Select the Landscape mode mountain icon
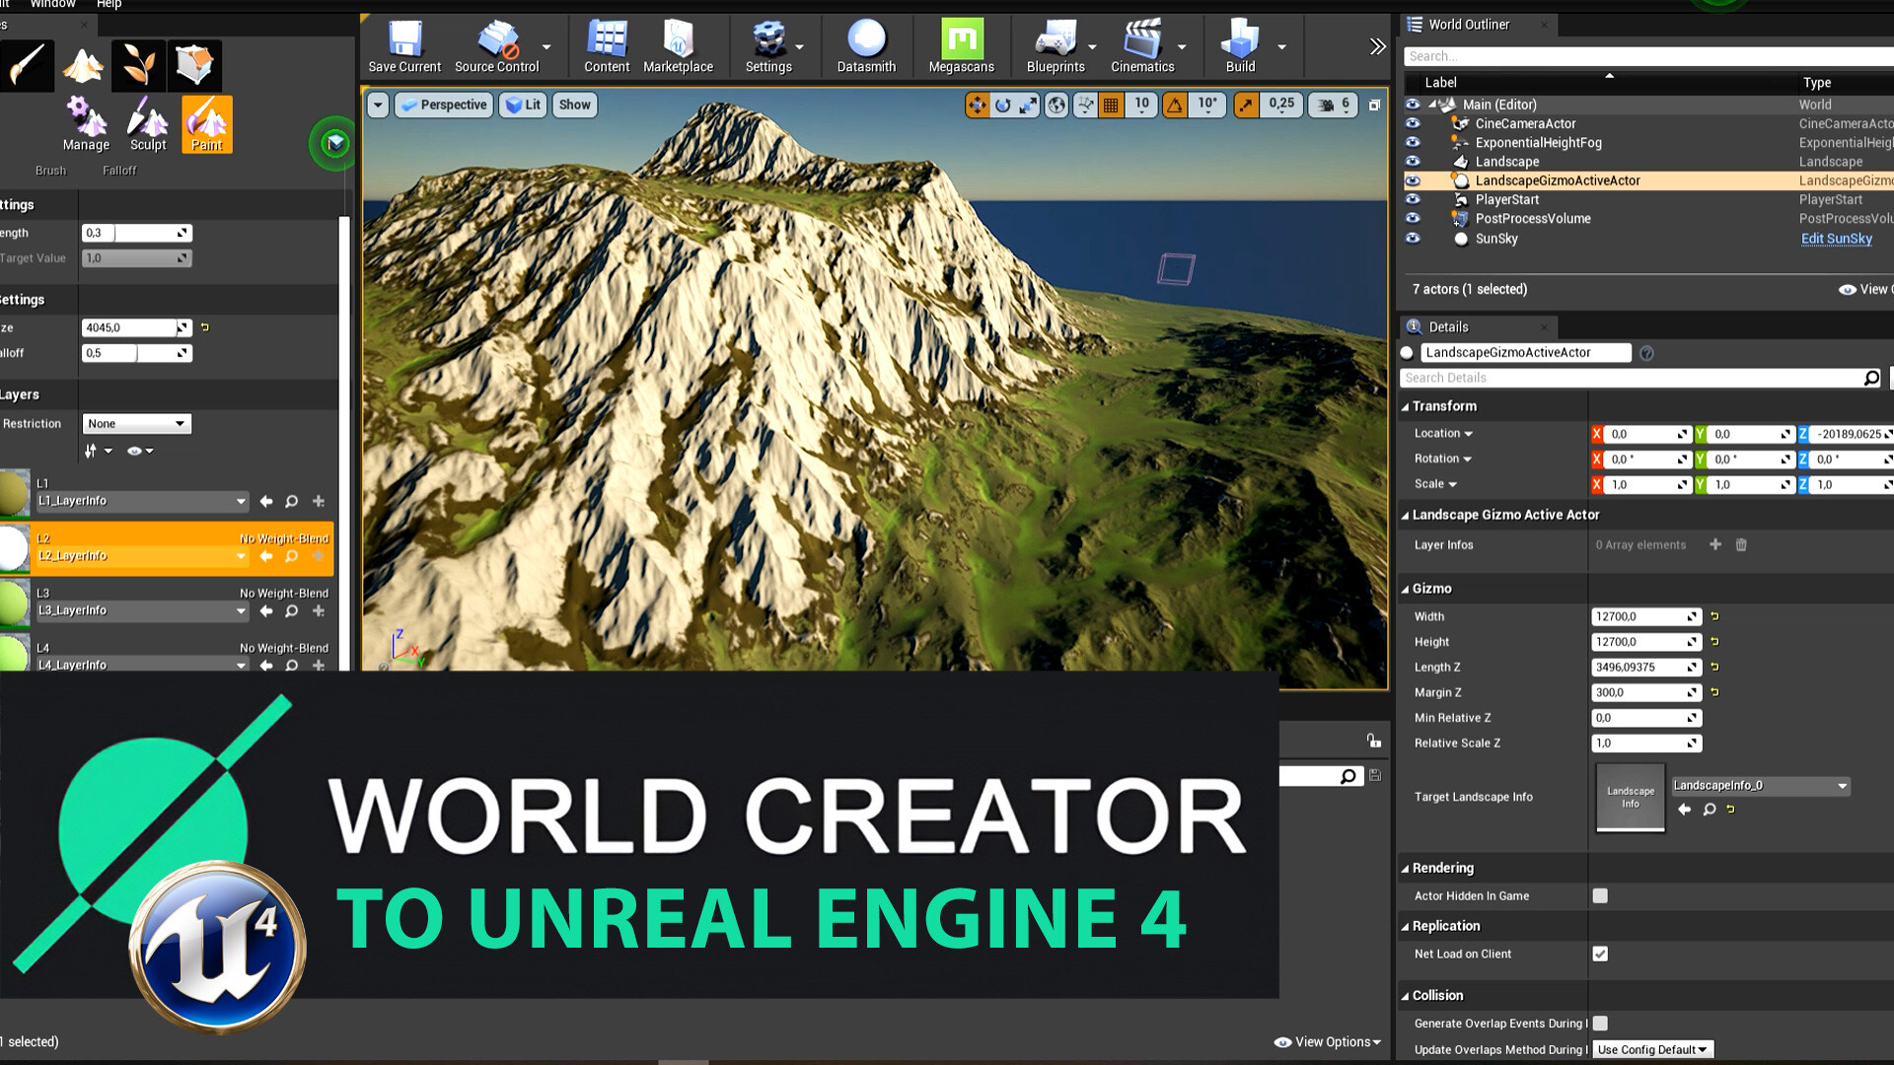Screen dimensions: 1894x1065 83,65
